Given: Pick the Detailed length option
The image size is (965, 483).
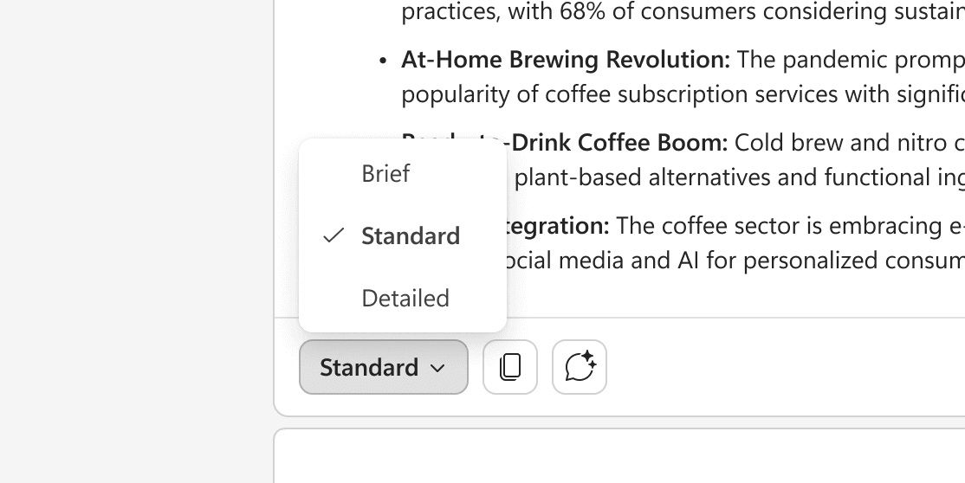Looking at the screenshot, I should (405, 299).
